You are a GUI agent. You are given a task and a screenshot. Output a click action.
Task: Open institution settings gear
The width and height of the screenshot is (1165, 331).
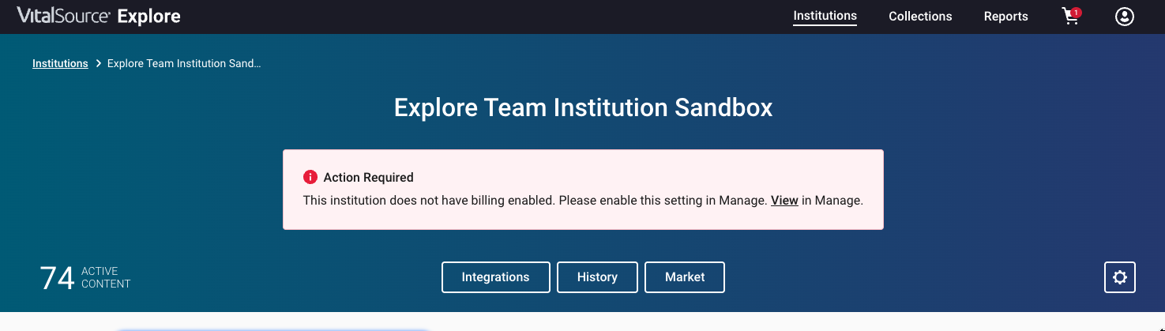1119,277
